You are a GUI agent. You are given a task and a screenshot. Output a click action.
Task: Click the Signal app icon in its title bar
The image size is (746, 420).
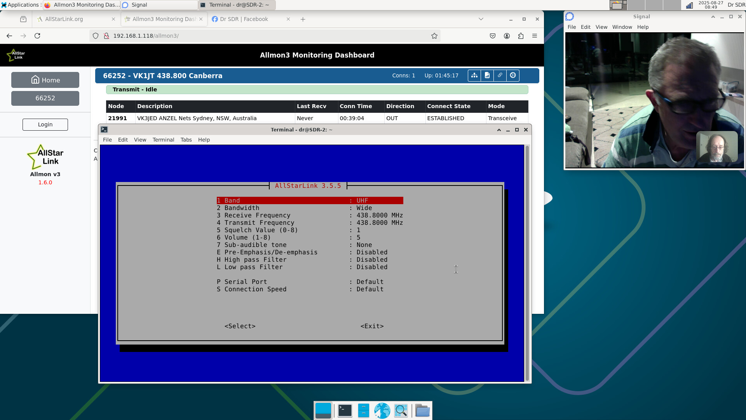(x=570, y=16)
